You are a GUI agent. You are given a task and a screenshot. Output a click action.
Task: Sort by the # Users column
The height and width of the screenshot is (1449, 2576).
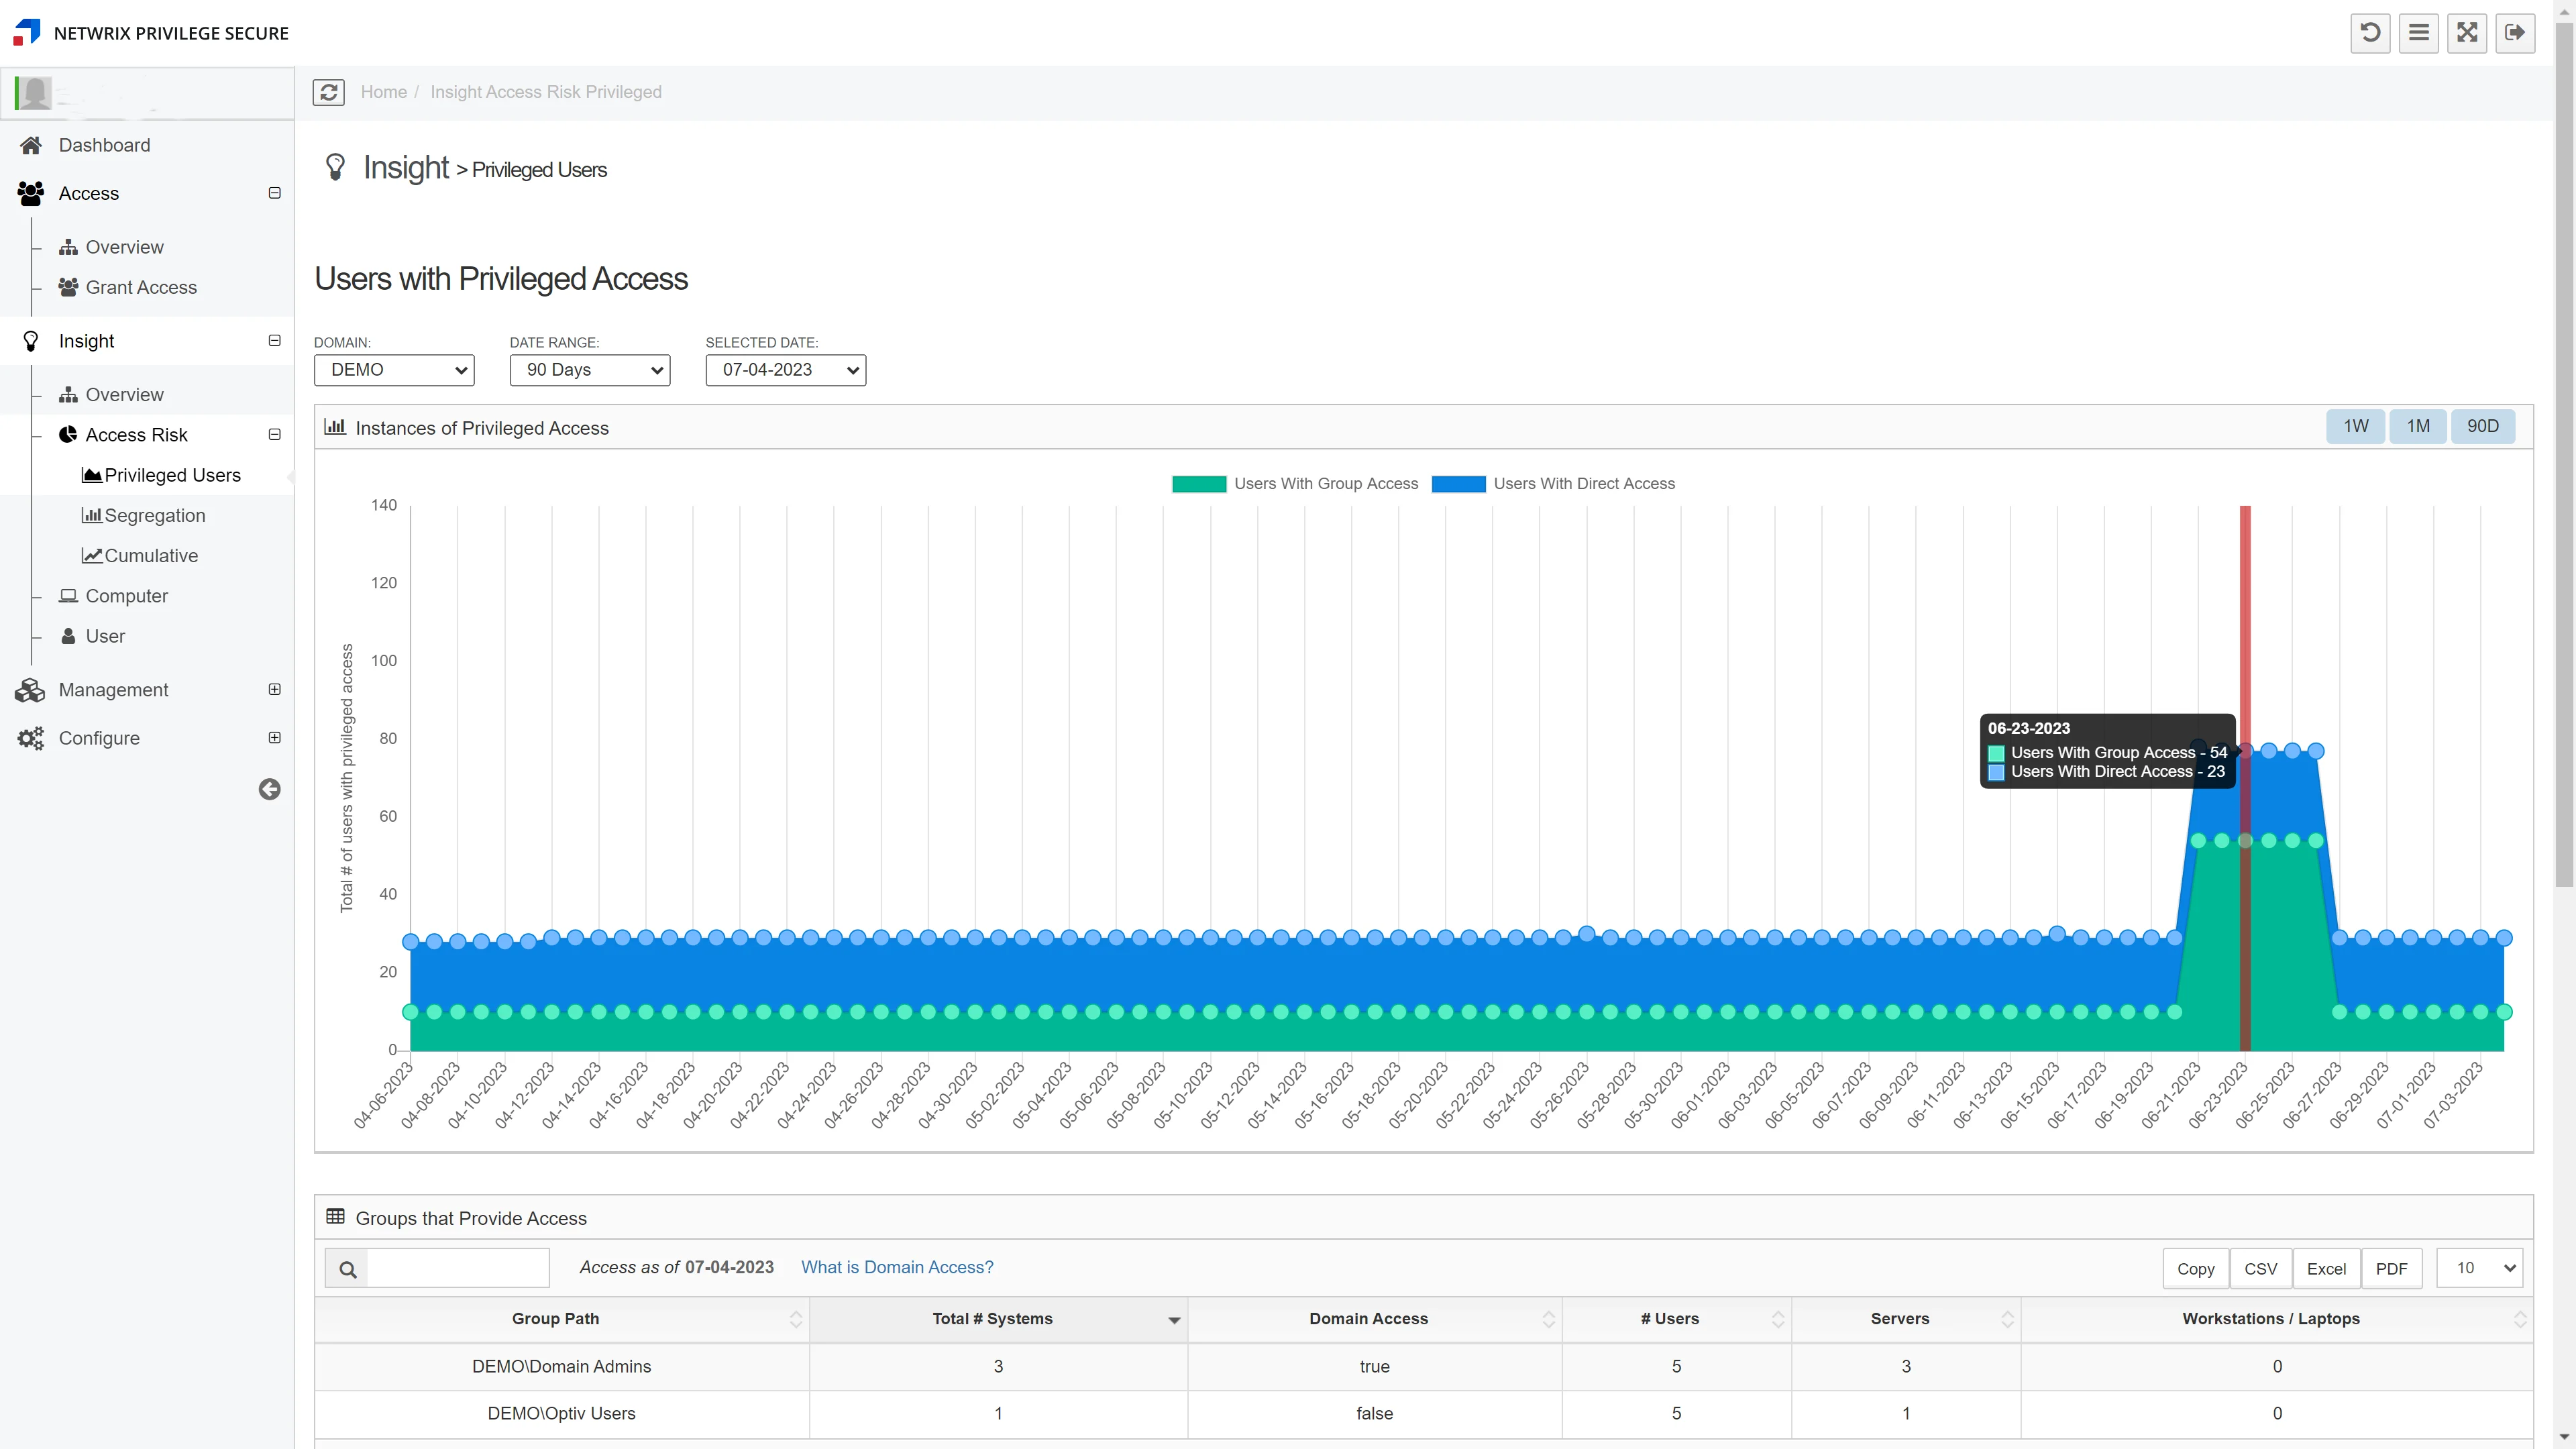point(1676,1319)
